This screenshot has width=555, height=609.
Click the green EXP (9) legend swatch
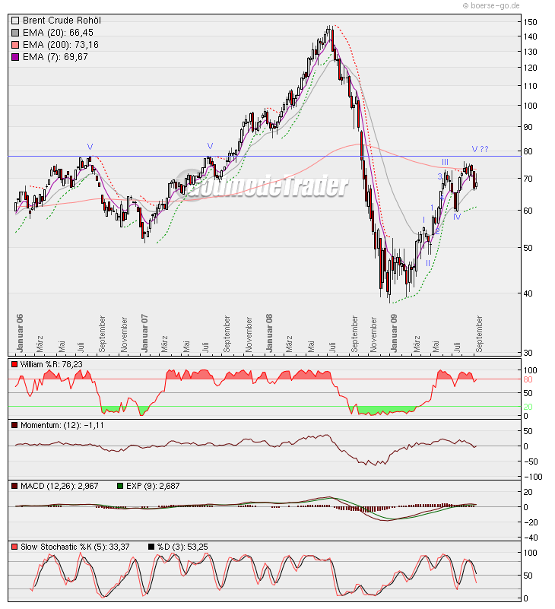coord(120,485)
